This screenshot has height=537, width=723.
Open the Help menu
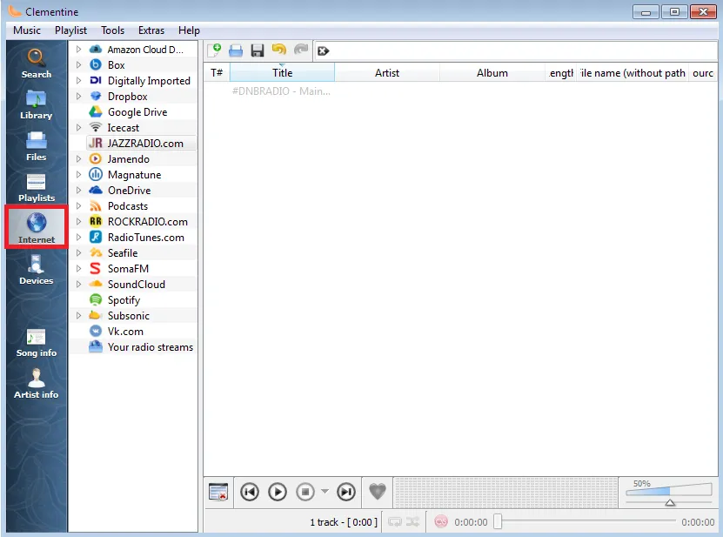point(189,30)
